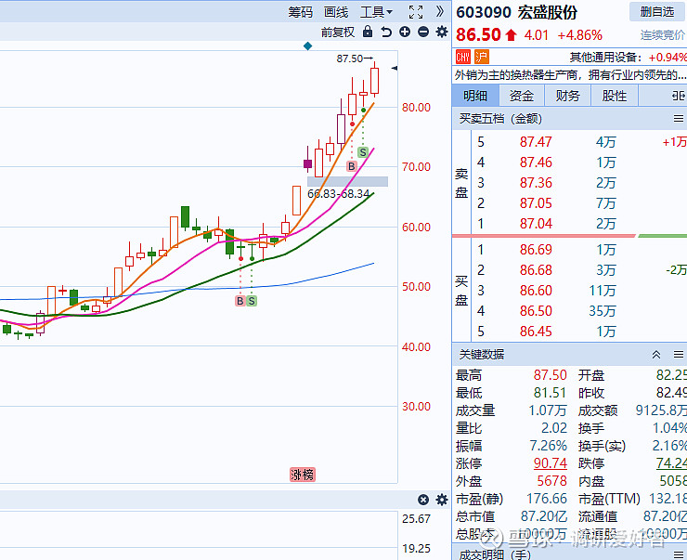Image resolution: width=687 pixels, height=560 pixels.
Task: Click the 跌停 limit-down price link
Action: click(671, 463)
